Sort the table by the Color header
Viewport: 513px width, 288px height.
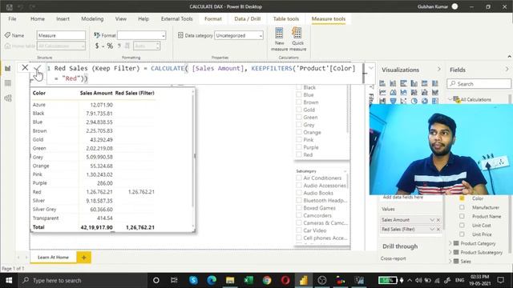tap(39, 93)
